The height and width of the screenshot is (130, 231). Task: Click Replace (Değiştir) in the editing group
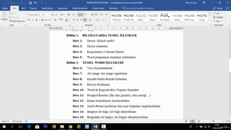tap(218, 17)
